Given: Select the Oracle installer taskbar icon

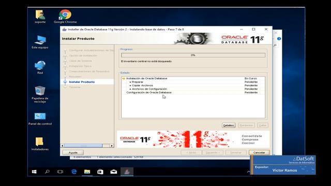Looking at the screenshot, I should tap(127, 172).
